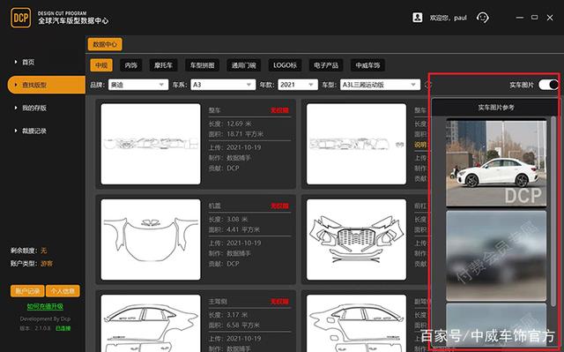This screenshot has width=564, height=352.
Task: Click the 个人信息 button
Action: [x=63, y=291]
